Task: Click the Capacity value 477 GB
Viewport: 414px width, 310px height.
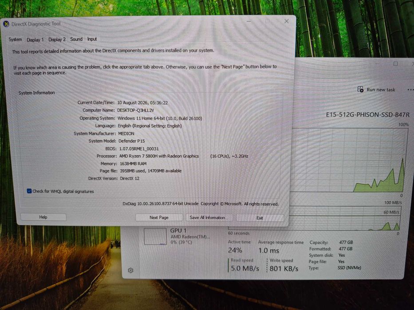Action: pyautogui.click(x=346, y=242)
